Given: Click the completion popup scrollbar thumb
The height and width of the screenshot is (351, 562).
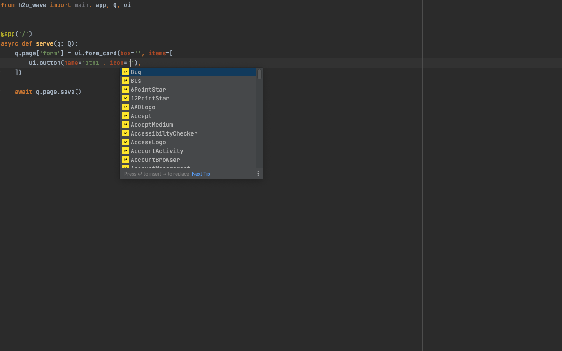Looking at the screenshot, I should click(259, 74).
